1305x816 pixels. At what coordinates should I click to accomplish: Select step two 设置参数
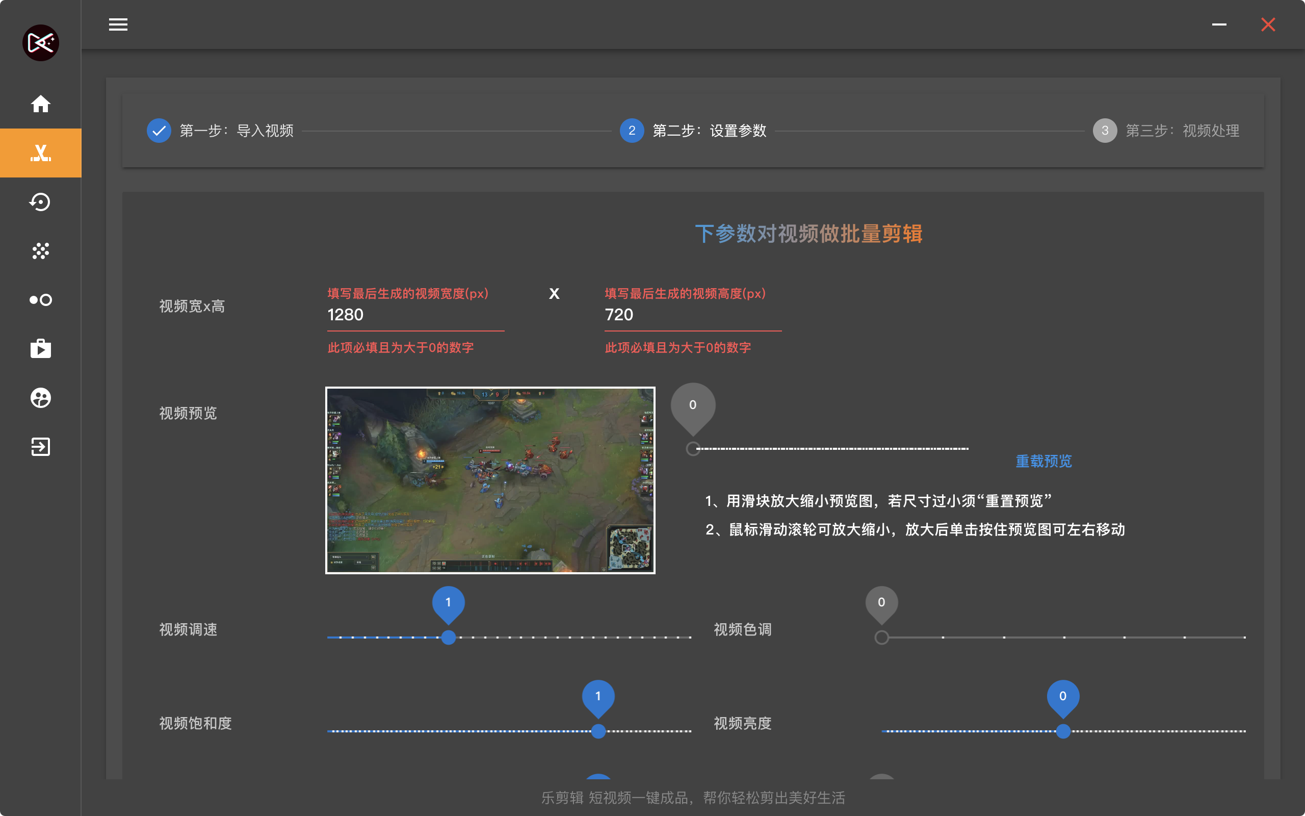click(693, 131)
